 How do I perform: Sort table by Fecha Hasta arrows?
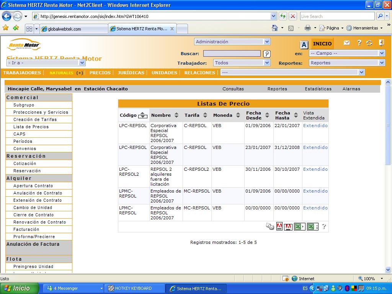(x=296, y=115)
